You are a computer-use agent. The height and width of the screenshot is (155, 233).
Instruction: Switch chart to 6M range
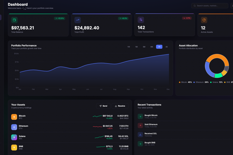pos(152,47)
